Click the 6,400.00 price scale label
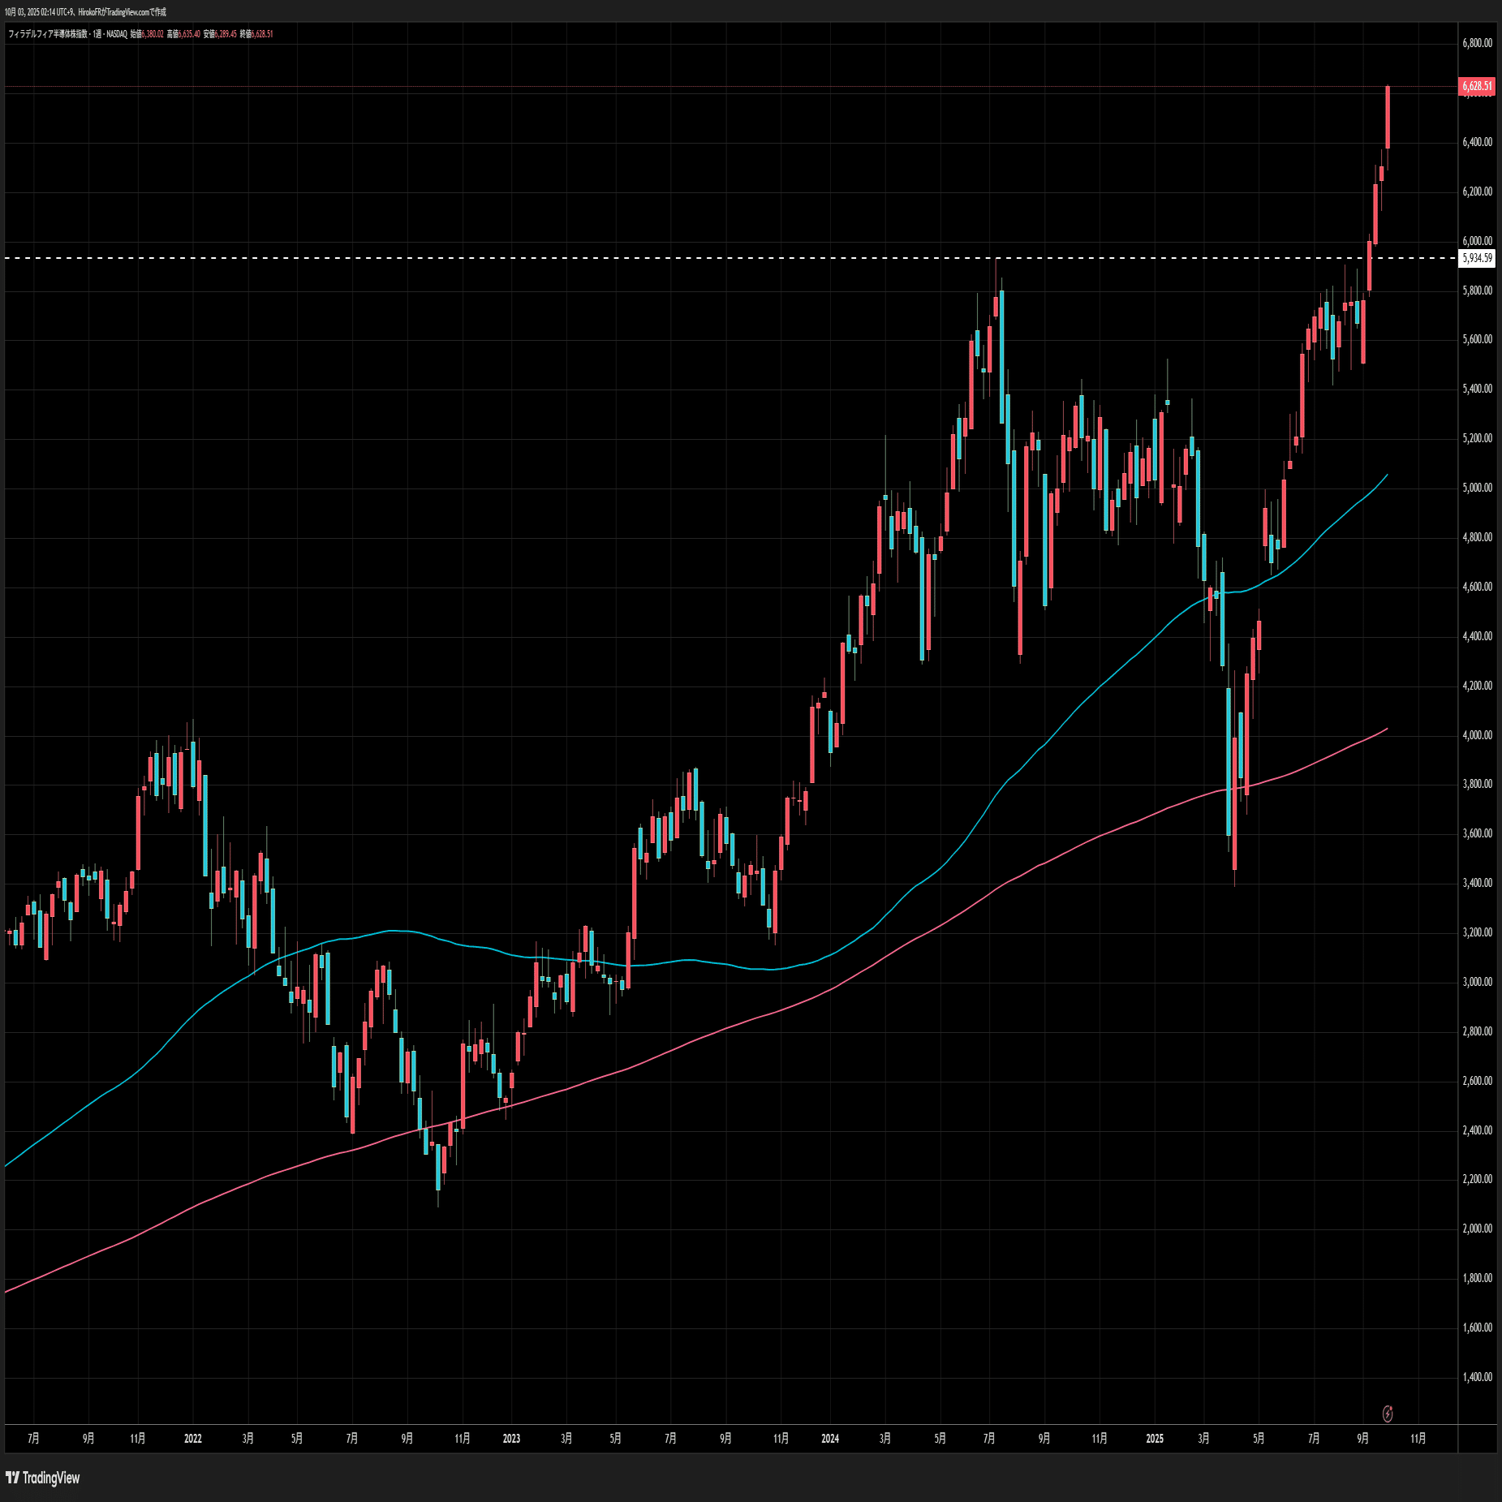The image size is (1502, 1502). pyautogui.click(x=1477, y=142)
